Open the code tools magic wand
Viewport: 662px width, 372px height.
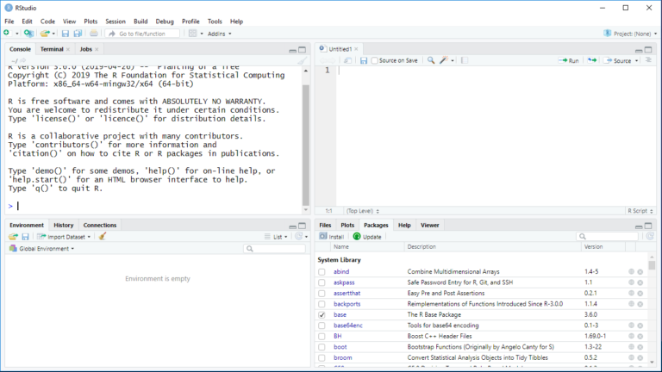point(443,60)
